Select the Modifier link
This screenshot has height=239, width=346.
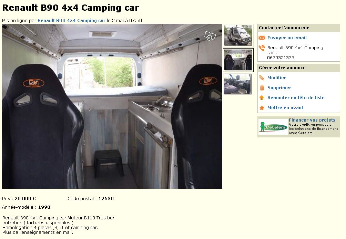(x=277, y=77)
